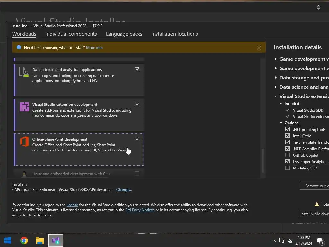Click the Linux penguin workload icon
Screen dimensions: 329x247
(x=24, y=174)
